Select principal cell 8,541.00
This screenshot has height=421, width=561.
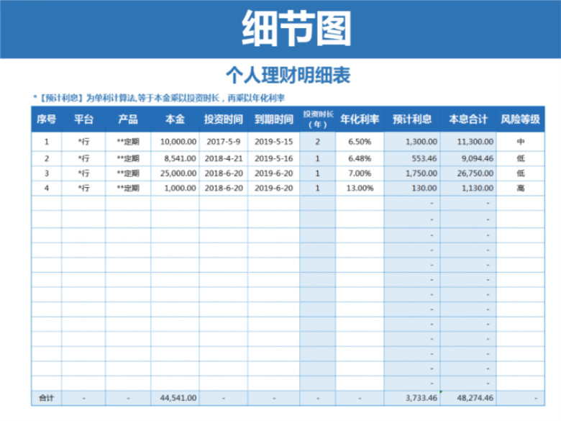[x=175, y=158]
